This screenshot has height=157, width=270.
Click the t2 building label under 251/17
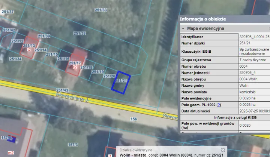pos(75,67)
